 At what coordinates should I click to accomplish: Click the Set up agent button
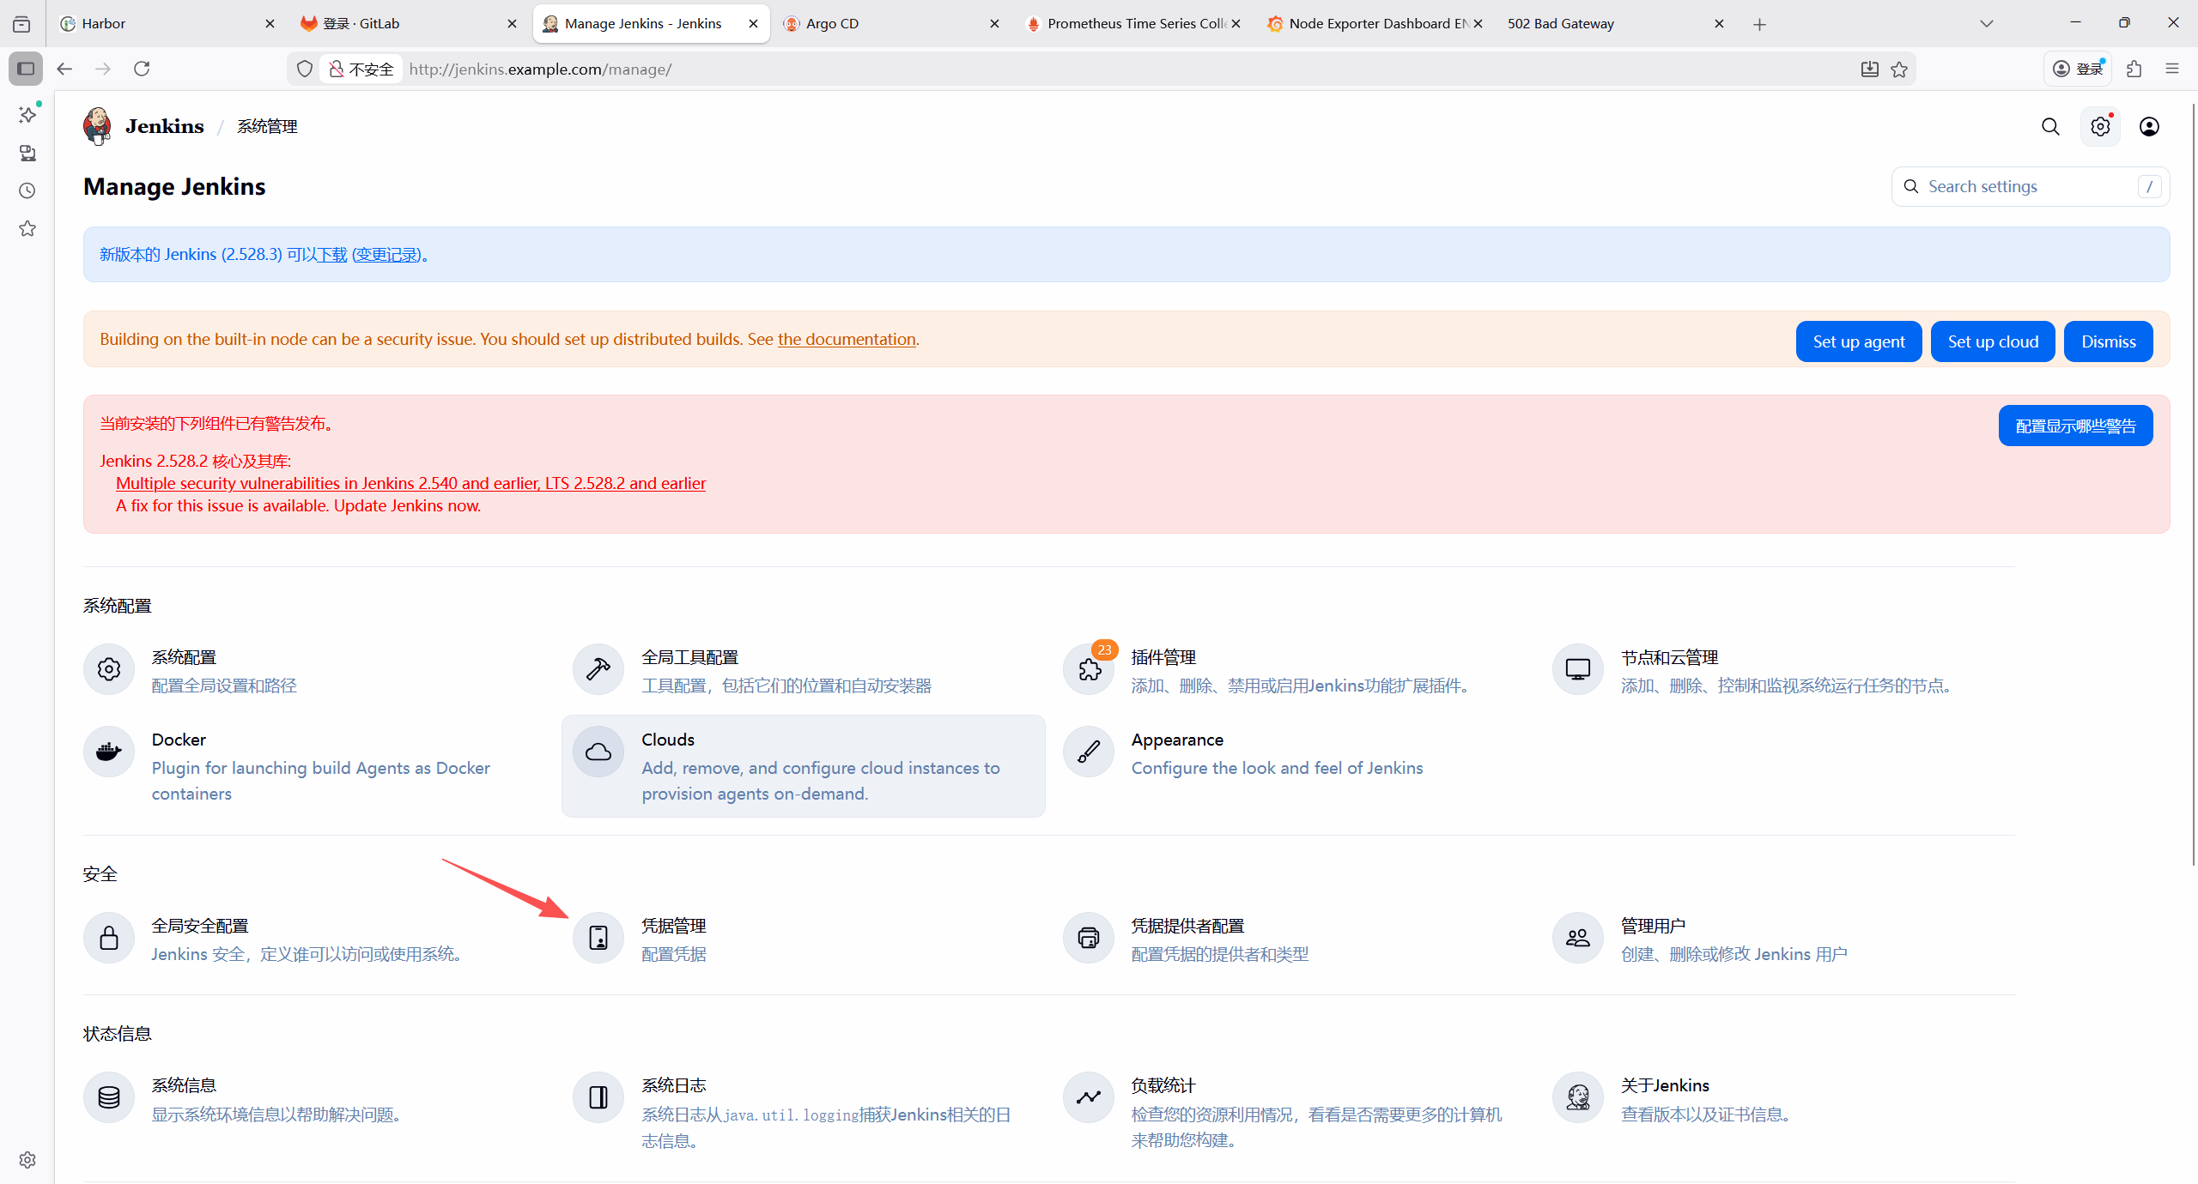(x=1858, y=341)
